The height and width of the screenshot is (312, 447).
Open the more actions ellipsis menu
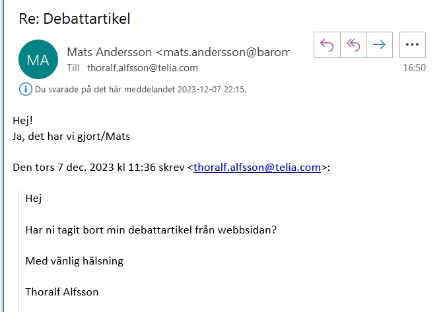[413, 45]
